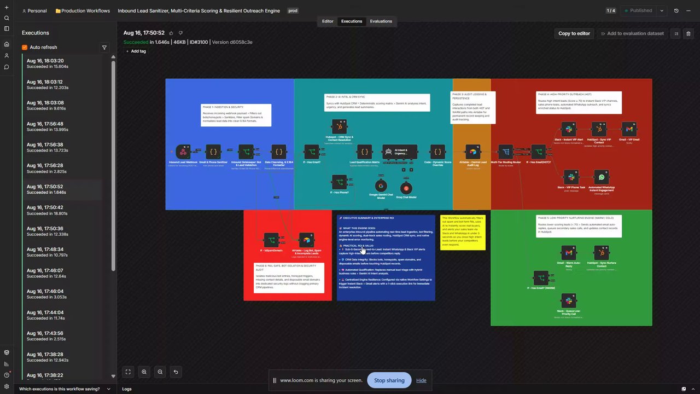Image resolution: width=700 pixels, height=394 pixels.
Task: Open the Aug 16, 17:48:34 execution
Action: [x=63, y=252]
